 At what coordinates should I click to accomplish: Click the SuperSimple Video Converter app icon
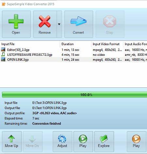coord(4,4)
